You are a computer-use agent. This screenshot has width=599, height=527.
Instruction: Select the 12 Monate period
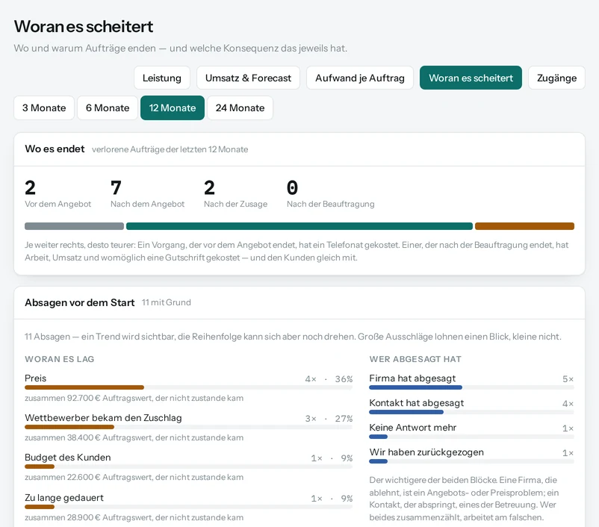click(173, 107)
